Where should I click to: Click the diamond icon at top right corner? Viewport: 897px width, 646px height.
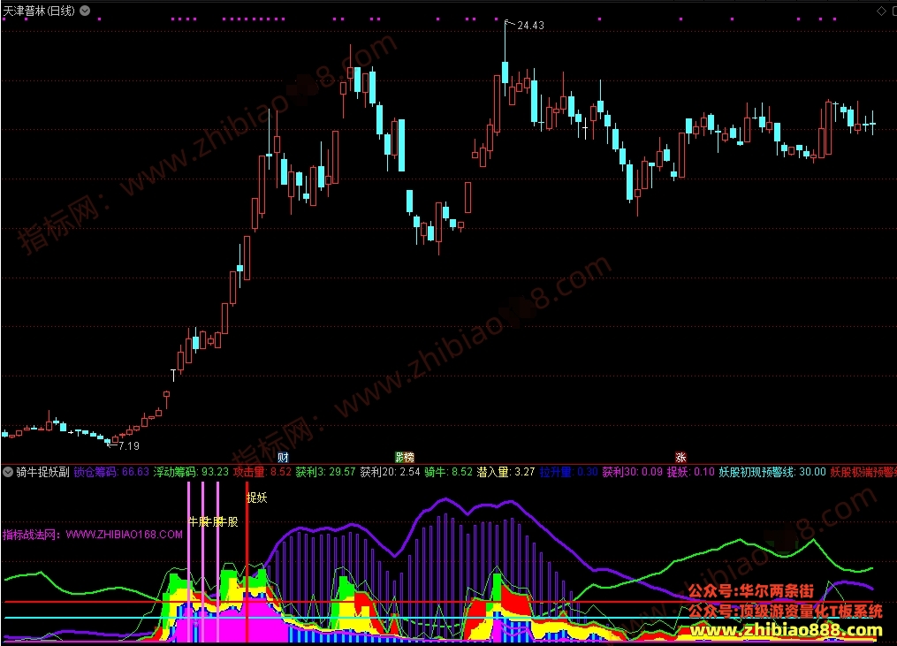click(x=882, y=11)
